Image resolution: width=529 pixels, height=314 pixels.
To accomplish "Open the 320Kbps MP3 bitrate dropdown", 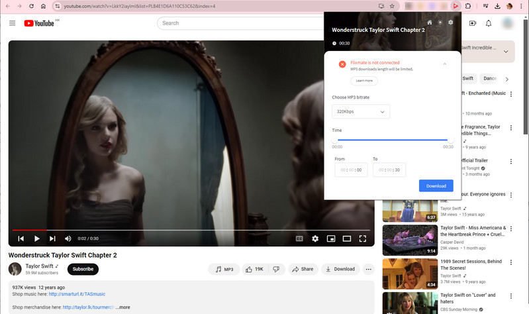I will click(x=361, y=111).
